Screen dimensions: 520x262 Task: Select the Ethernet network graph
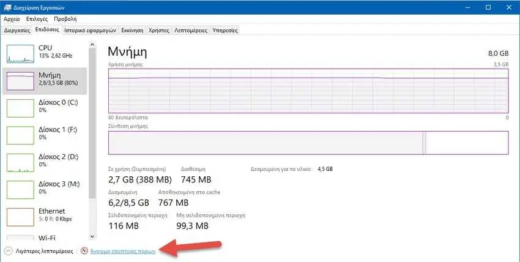coord(20,217)
